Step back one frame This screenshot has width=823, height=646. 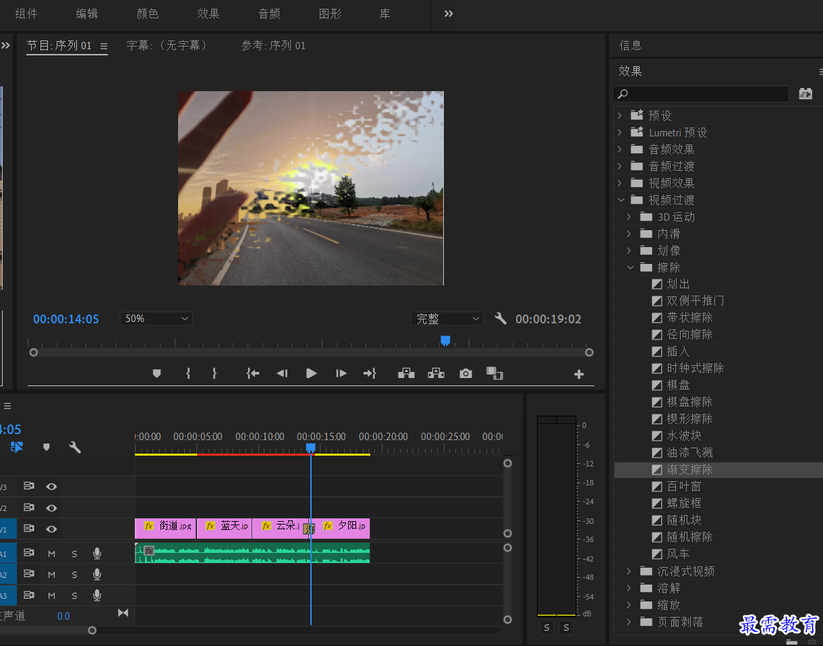pos(282,373)
